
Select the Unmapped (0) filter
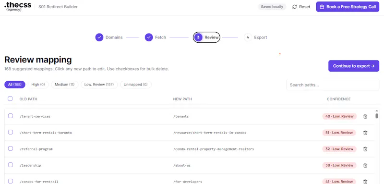tap(136, 85)
